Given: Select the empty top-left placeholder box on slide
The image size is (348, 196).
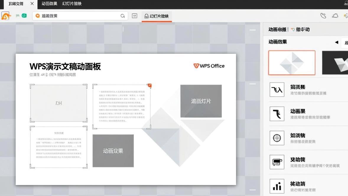Looking at the screenshot, I should 58,103.
